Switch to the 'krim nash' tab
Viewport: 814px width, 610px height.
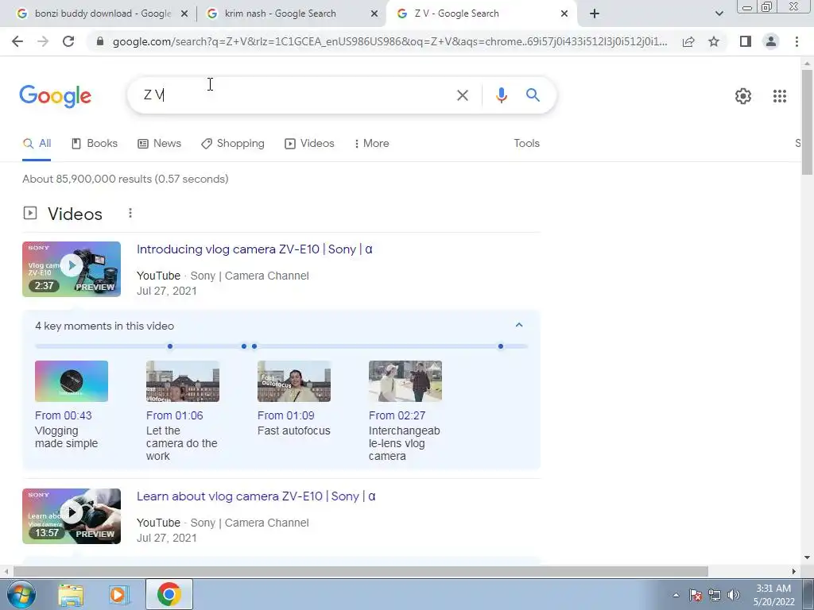pos(281,14)
